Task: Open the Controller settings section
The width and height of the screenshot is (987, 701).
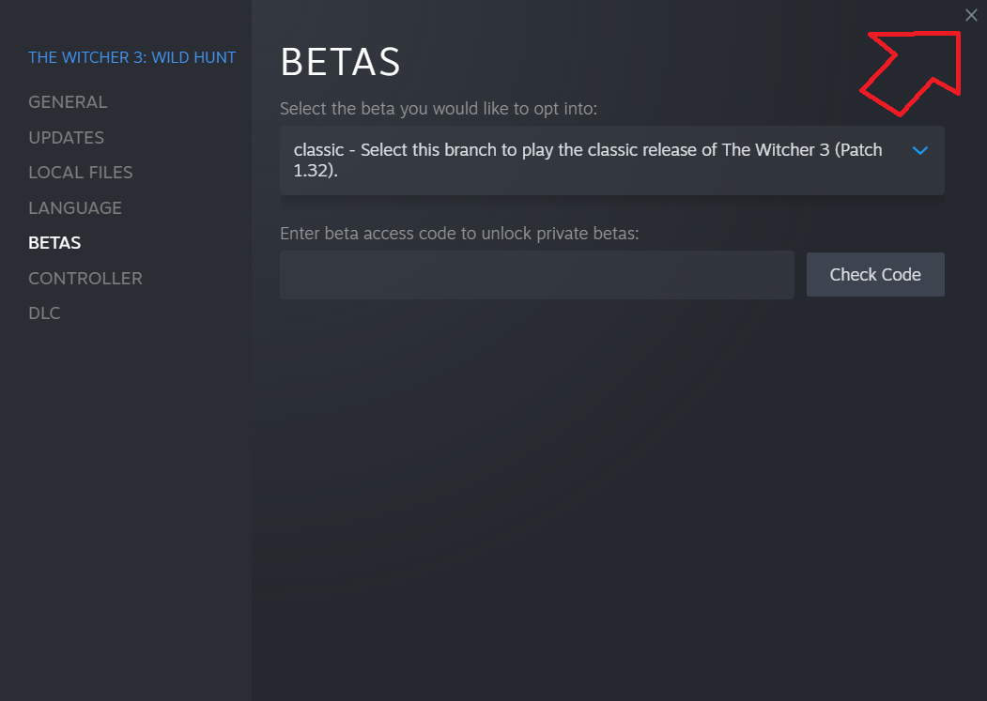Action: (85, 279)
